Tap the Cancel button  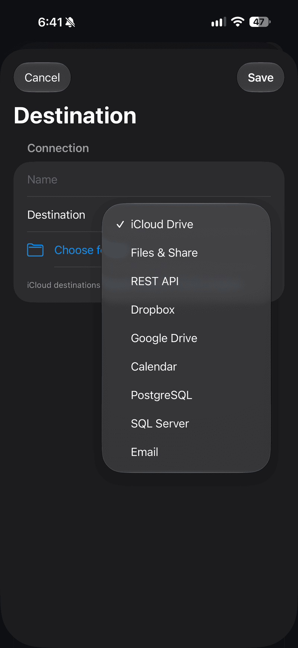tap(42, 78)
